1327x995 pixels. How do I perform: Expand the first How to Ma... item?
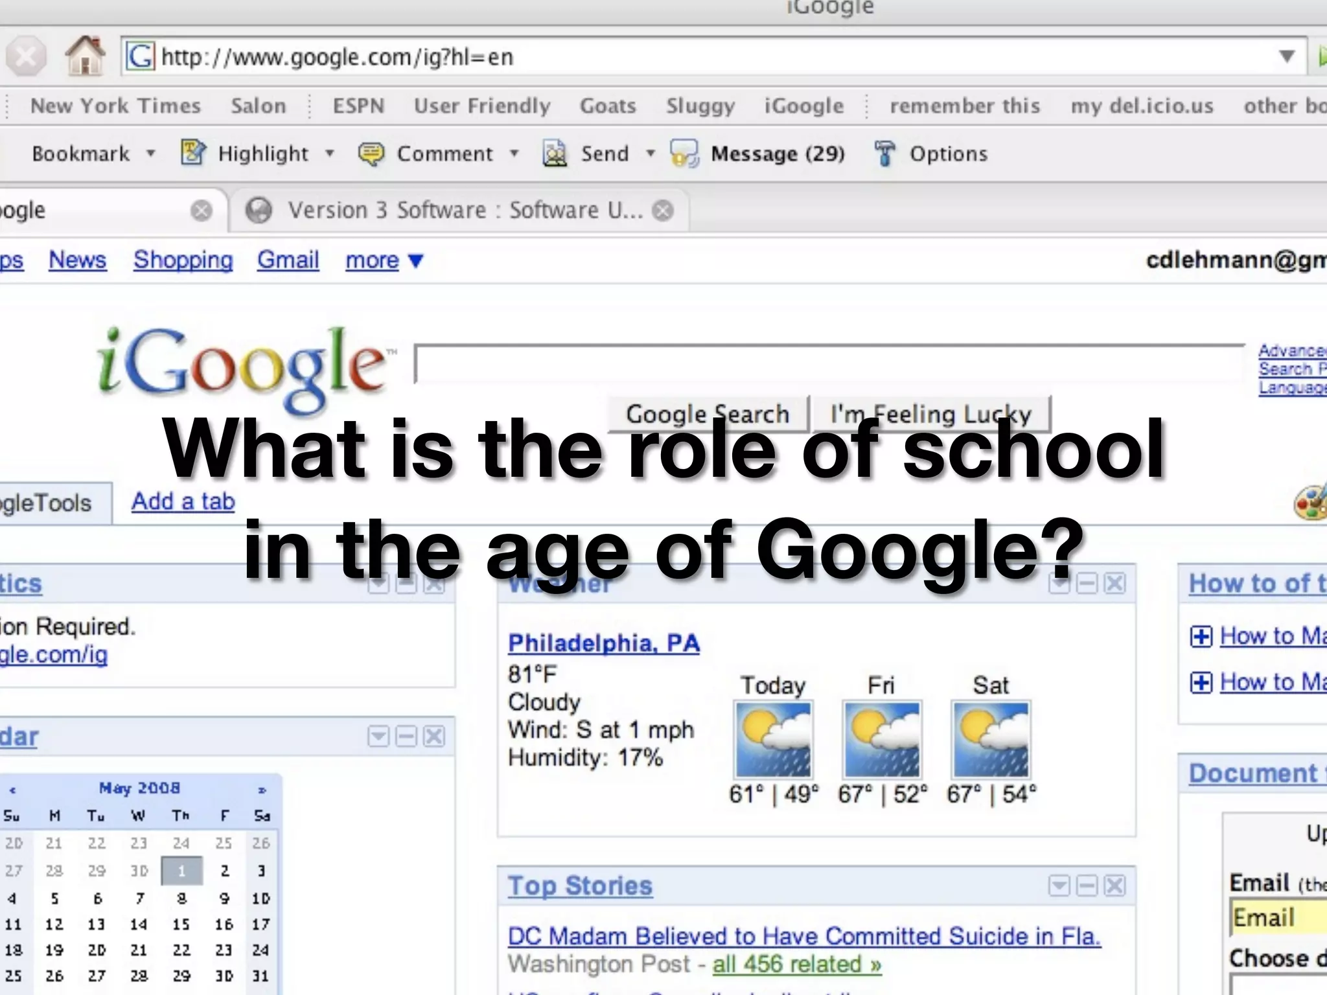[1201, 637]
